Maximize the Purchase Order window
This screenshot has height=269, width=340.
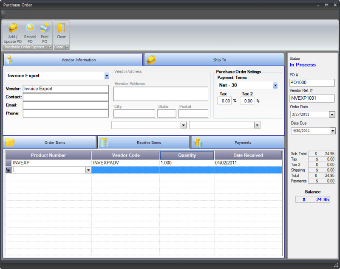click(326, 5)
